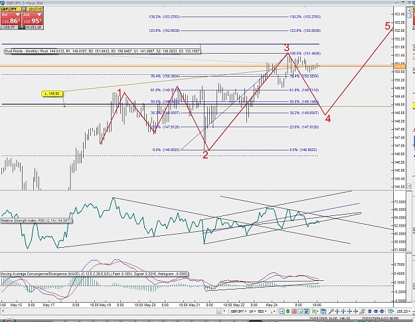Click the red magnifier reset zoom icon
Image resolution: width=415 pixels, height=322 pixels.
coord(362,311)
